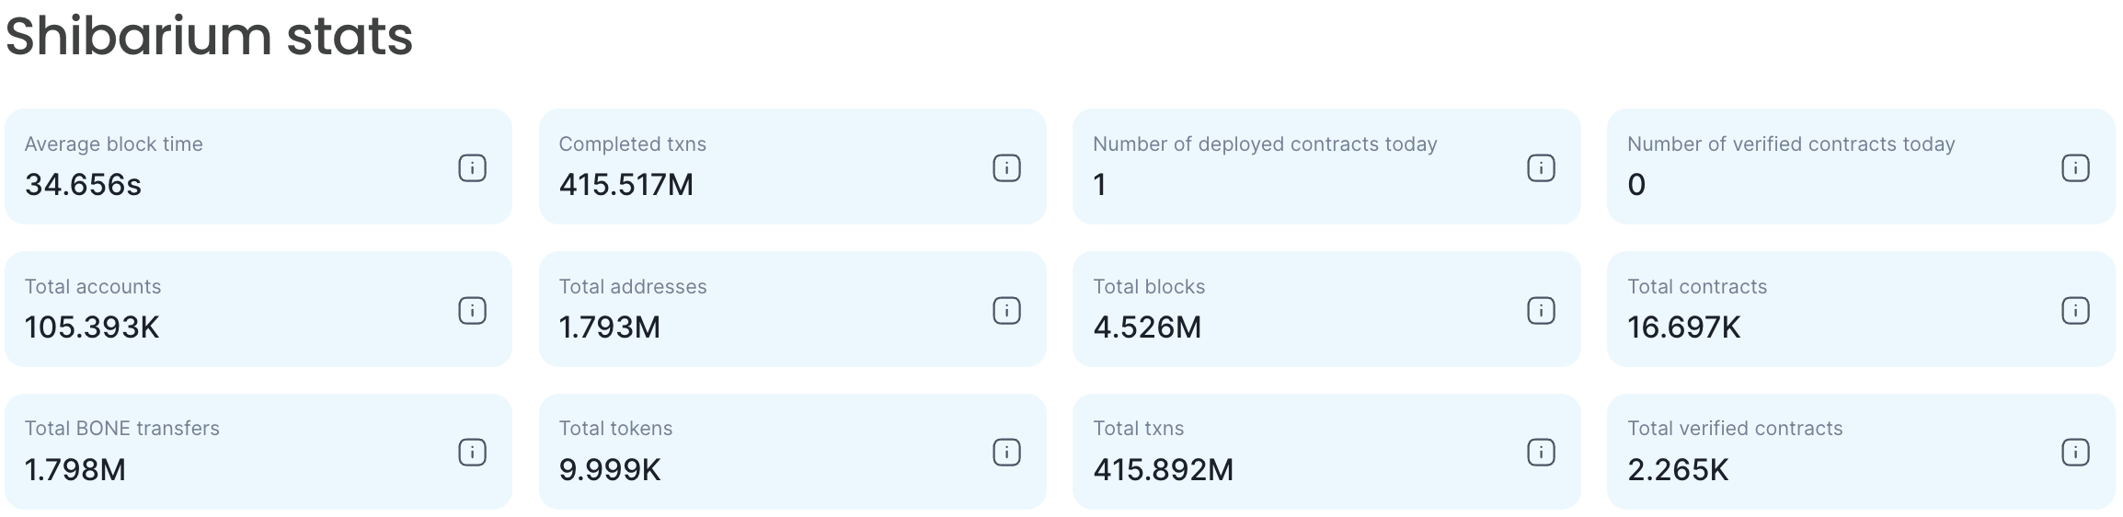Select the 105.393K total accounts value
The image size is (2123, 517).
(x=92, y=327)
